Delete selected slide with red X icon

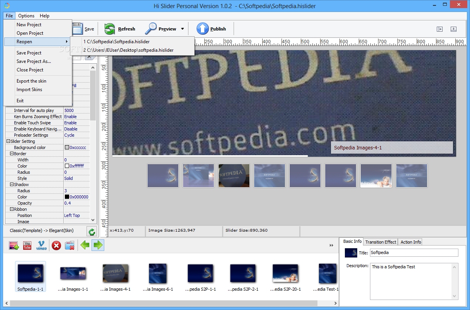56,245
